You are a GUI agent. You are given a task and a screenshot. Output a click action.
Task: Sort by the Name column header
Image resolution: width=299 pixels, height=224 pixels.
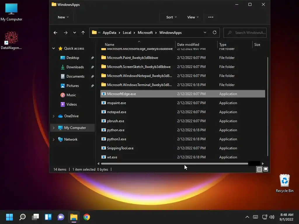click(x=109, y=45)
